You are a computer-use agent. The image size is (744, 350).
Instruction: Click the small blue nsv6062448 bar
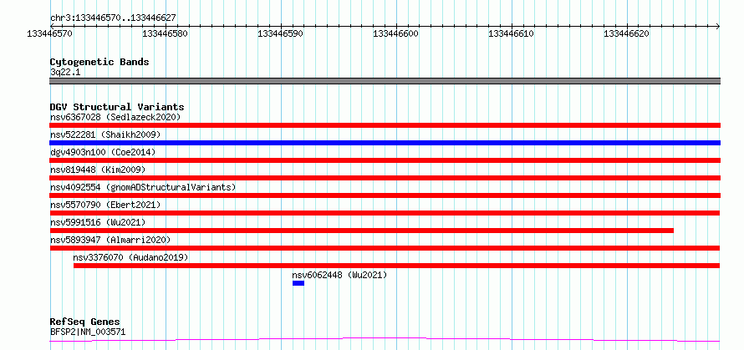[x=298, y=283]
